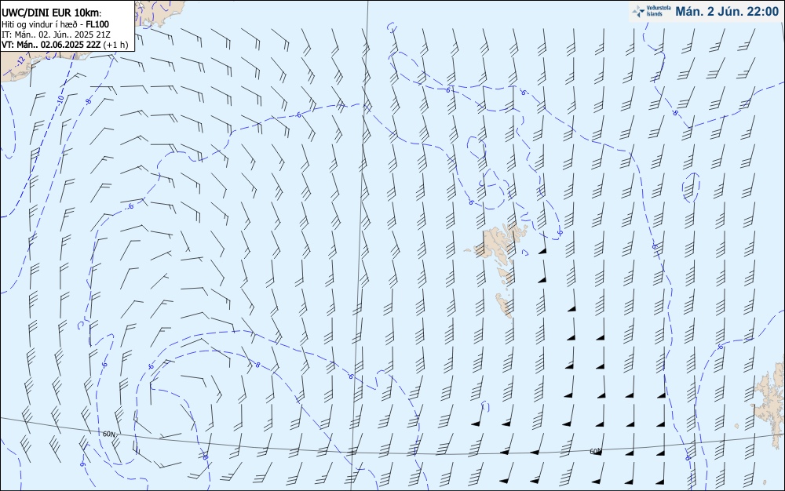Click the title UWC/DINI EUR 10km

point(50,13)
